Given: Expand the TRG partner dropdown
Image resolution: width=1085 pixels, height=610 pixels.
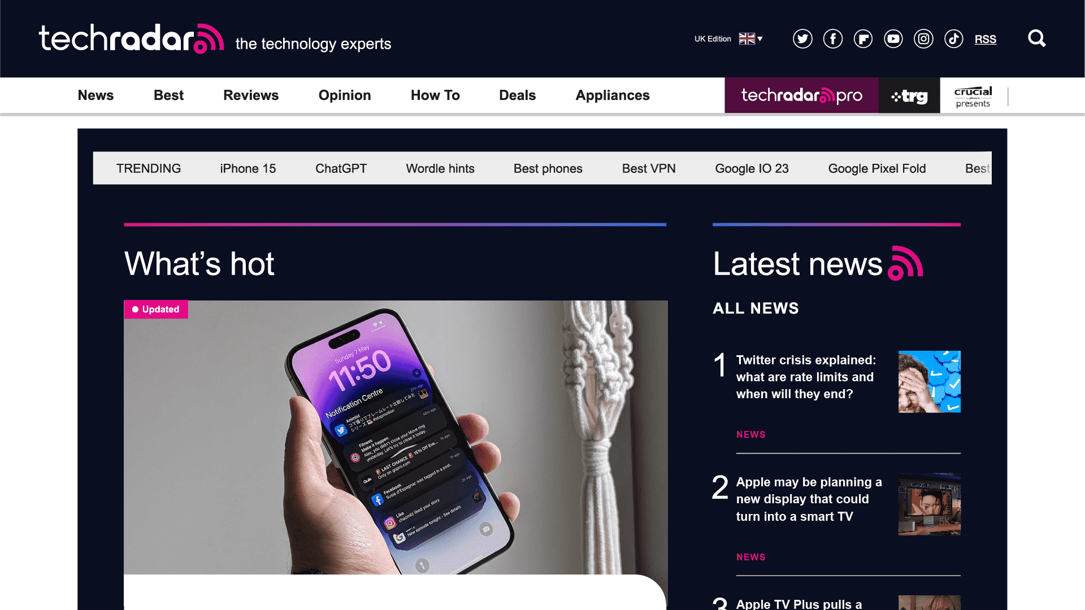Looking at the screenshot, I should coord(909,95).
